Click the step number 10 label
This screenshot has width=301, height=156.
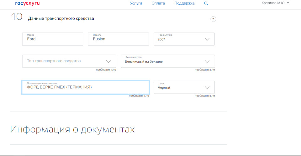[x=17, y=17]
